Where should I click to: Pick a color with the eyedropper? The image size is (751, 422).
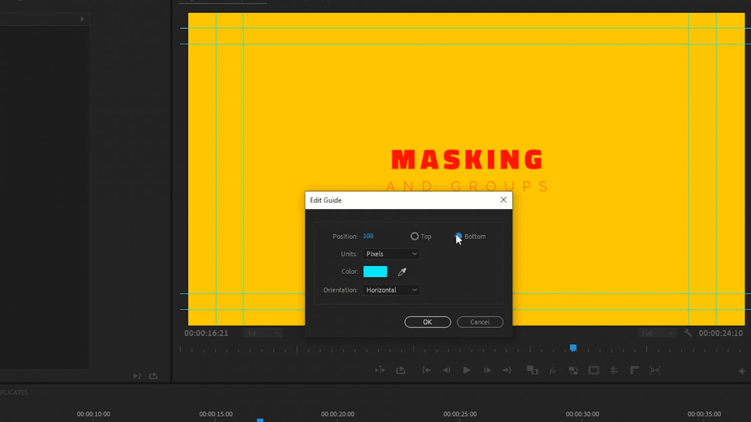(402, 272)
